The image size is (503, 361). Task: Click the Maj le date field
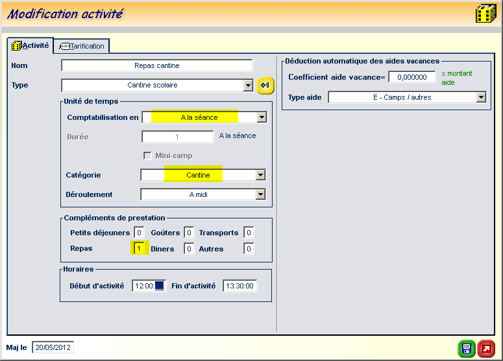53,347
